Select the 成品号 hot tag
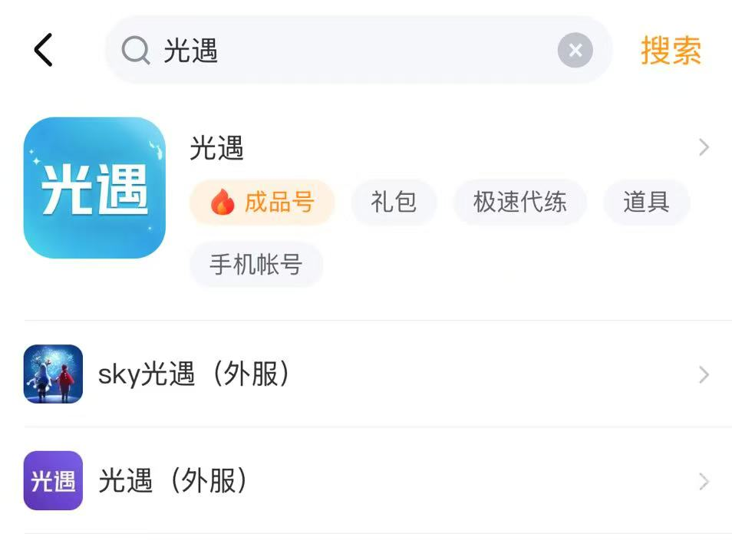732x547 pixels. (262, 203)
